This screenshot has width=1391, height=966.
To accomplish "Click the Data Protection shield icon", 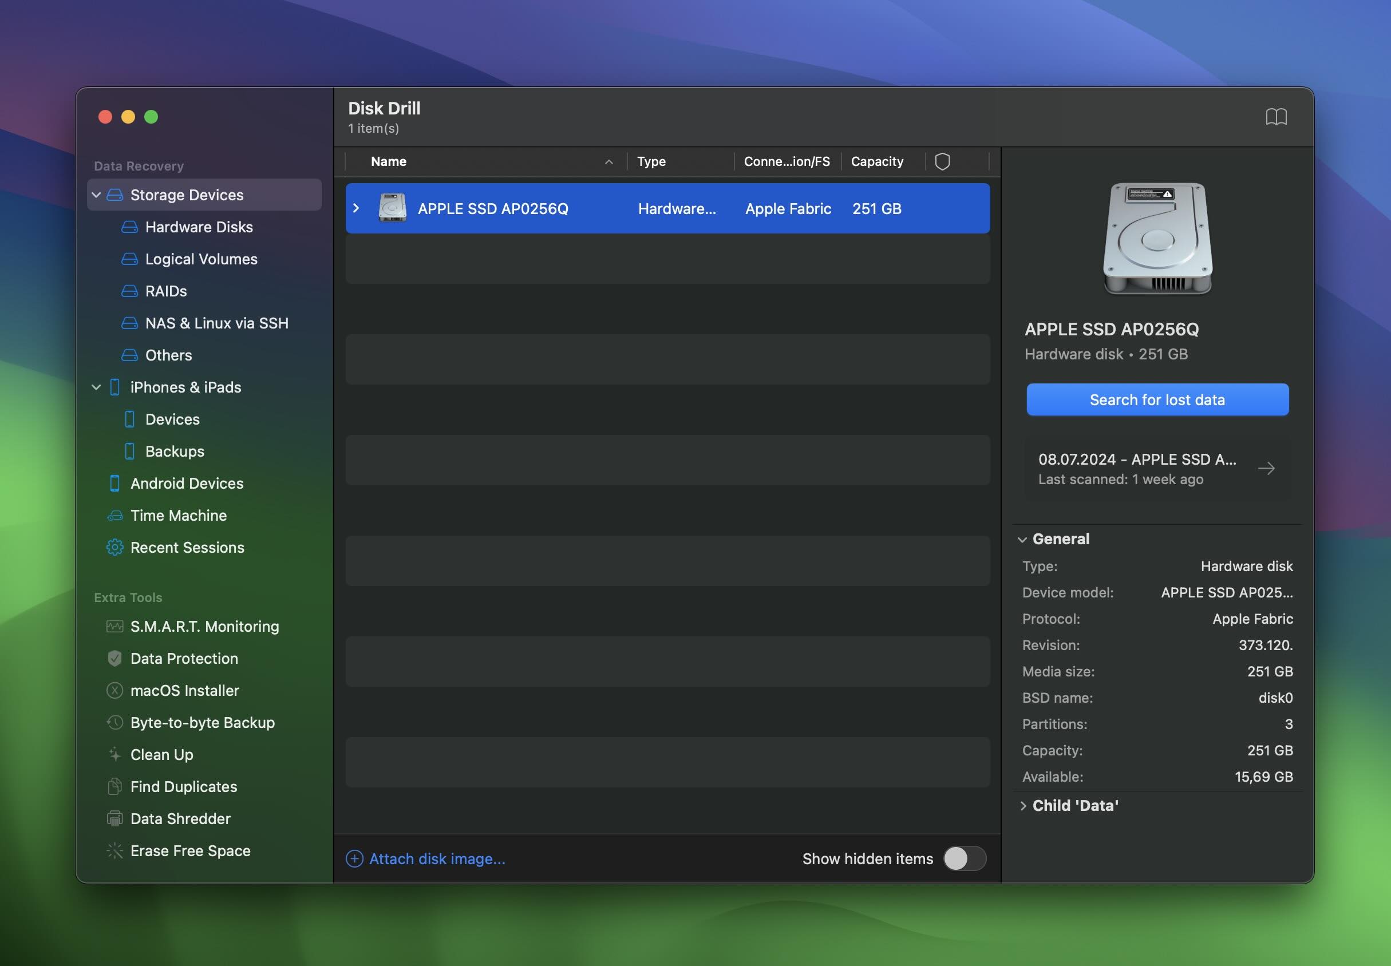I will coord(114,659).
